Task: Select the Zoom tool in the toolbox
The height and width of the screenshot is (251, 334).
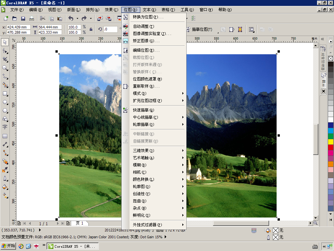Action: tap(5, 68)
